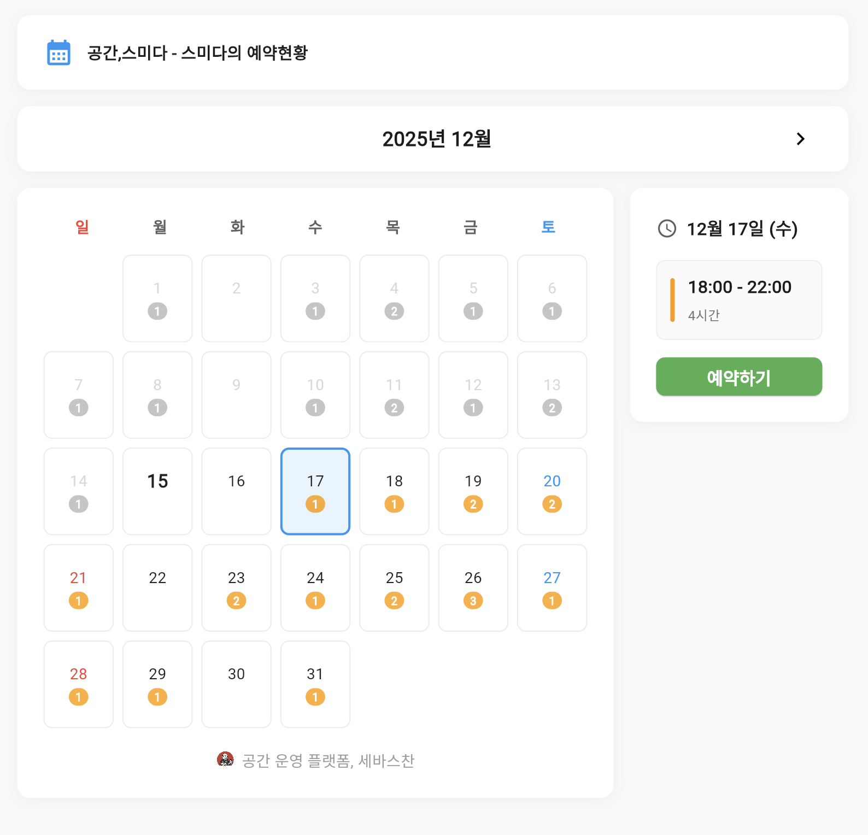
Task: Click the blue calendar icon in header
Action: pyautogui.click(x=58, y=52)
